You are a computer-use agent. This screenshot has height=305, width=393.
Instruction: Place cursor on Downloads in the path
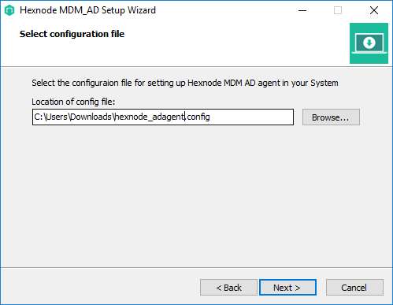pyautogui.click(x=91, y=117)
